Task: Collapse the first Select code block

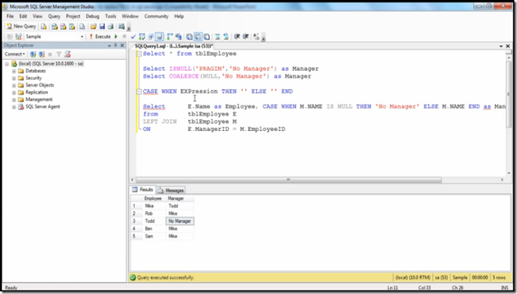Action: [x=139, y=54]
